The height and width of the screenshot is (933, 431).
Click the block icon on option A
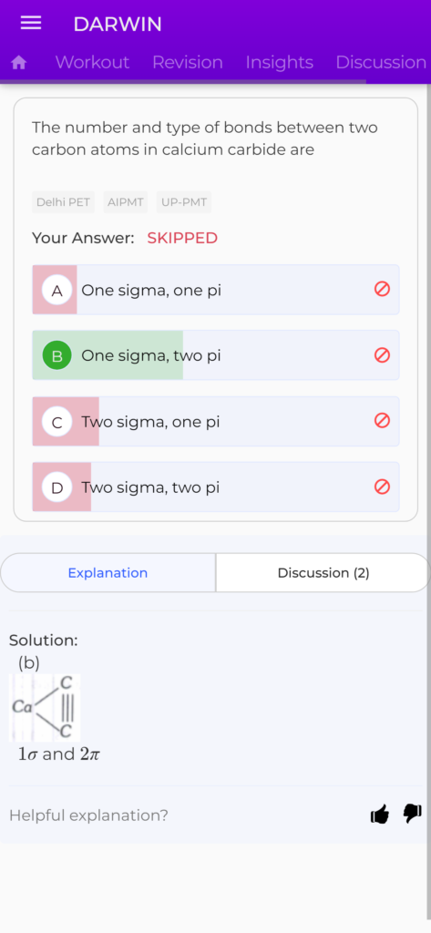click(382, 289)
